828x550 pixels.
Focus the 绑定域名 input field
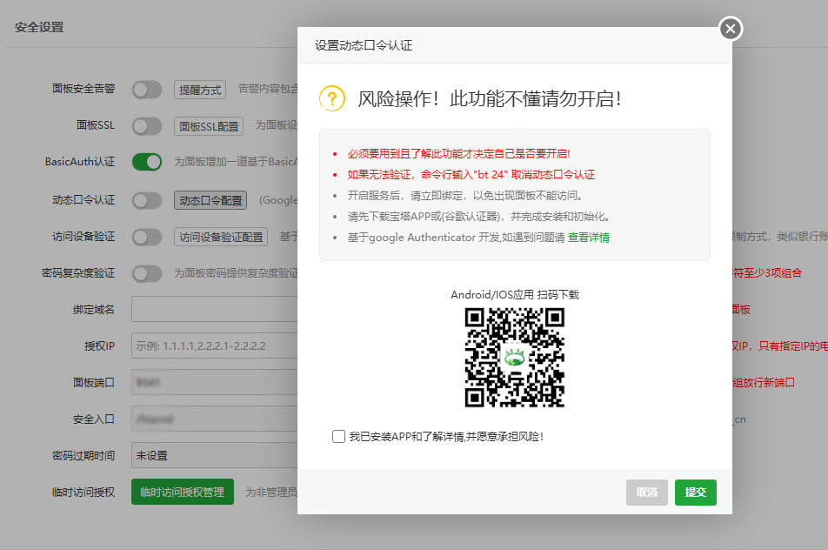(x=214, y=309)
